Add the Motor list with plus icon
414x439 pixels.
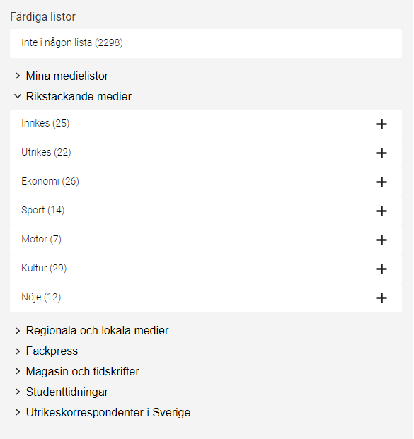tap(381, 240)
